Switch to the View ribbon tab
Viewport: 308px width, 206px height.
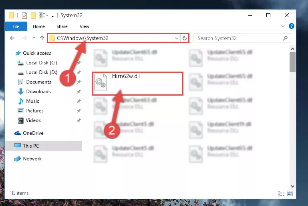85,26
